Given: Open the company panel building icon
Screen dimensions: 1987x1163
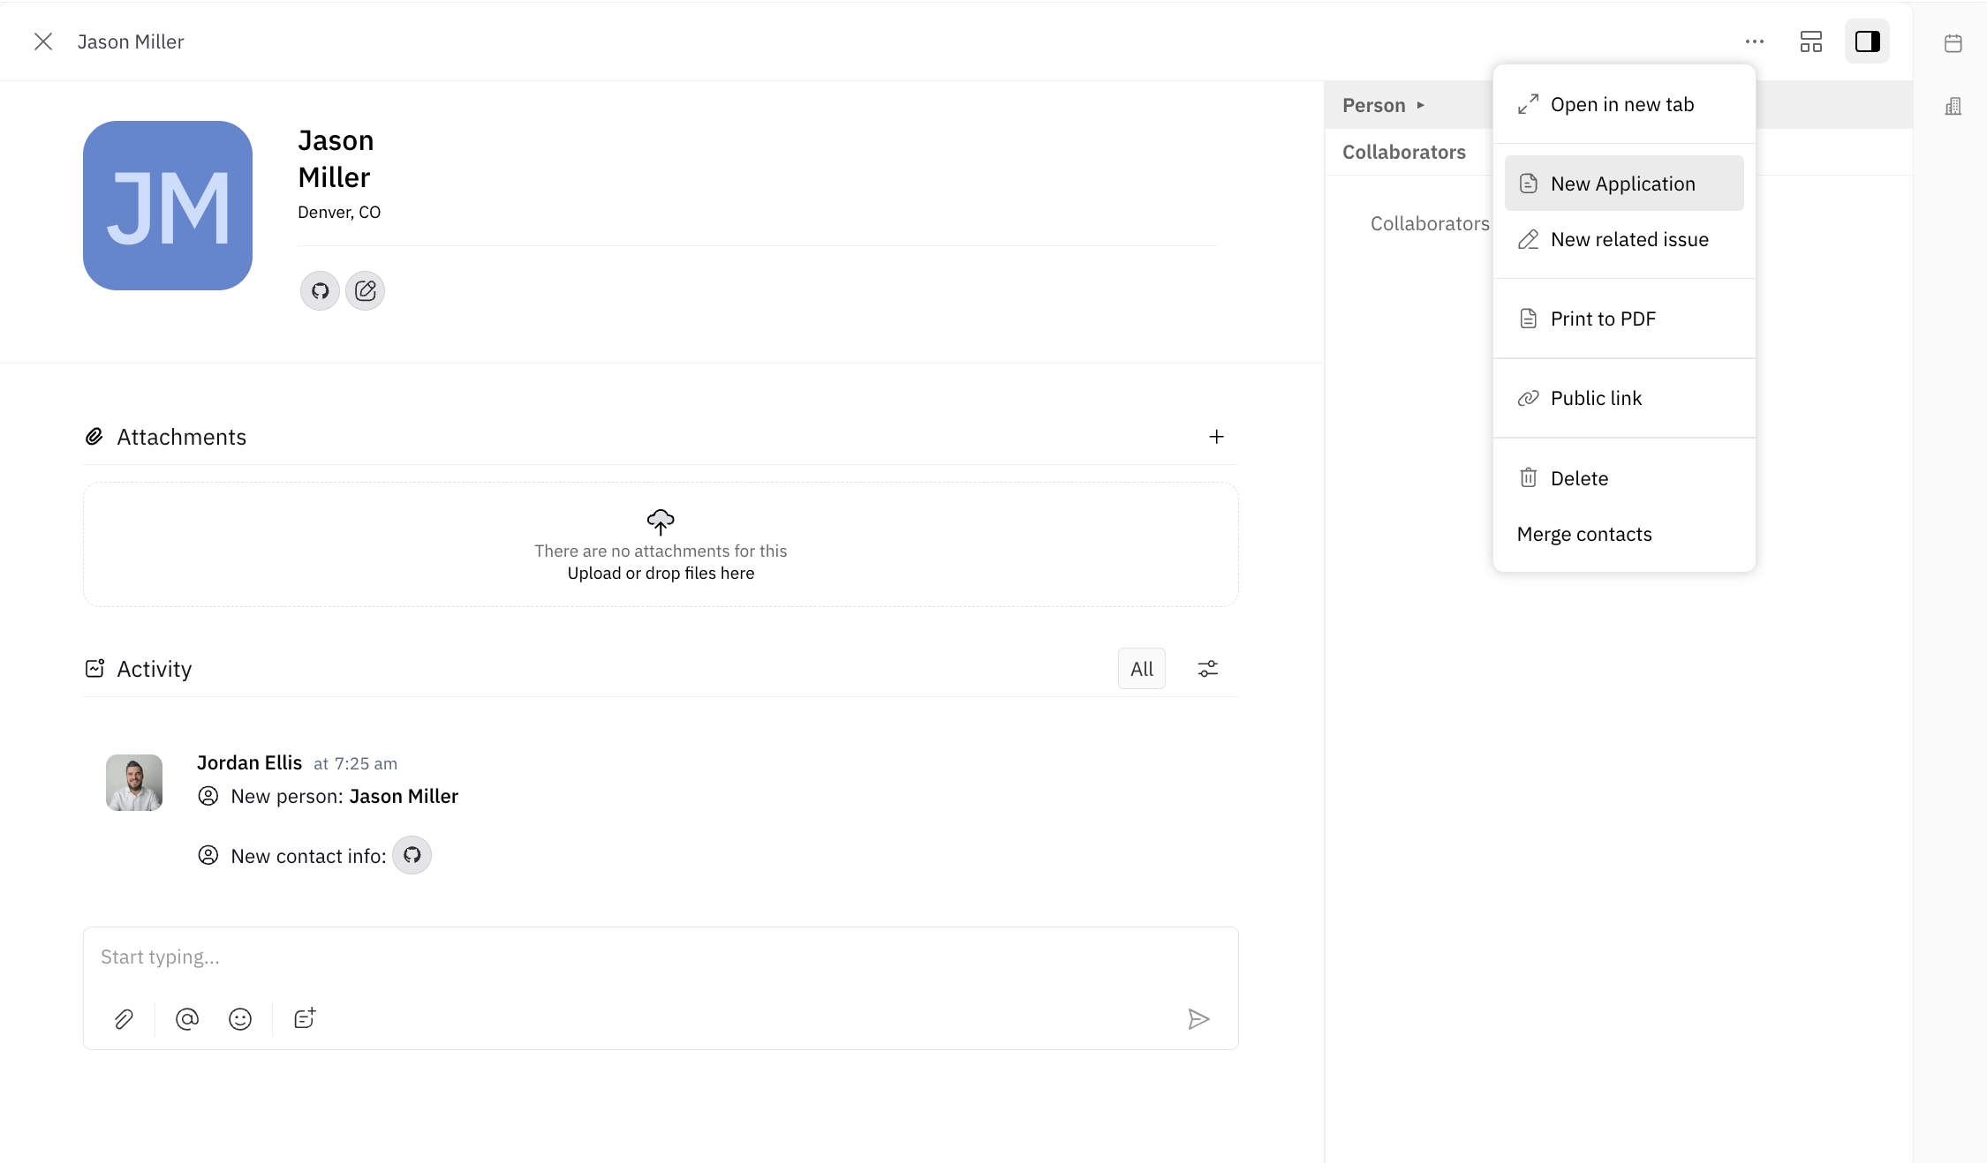Looking at the screenshot, I should (1953, 105).
